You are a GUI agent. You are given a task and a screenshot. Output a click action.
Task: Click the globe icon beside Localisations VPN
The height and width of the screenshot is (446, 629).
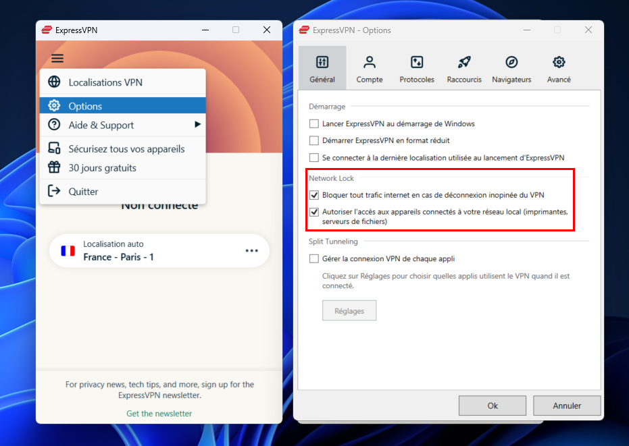click(54, 82)
